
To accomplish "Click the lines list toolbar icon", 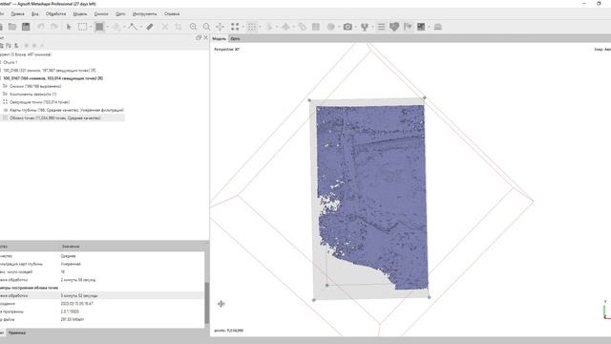I will pos(382,27).
